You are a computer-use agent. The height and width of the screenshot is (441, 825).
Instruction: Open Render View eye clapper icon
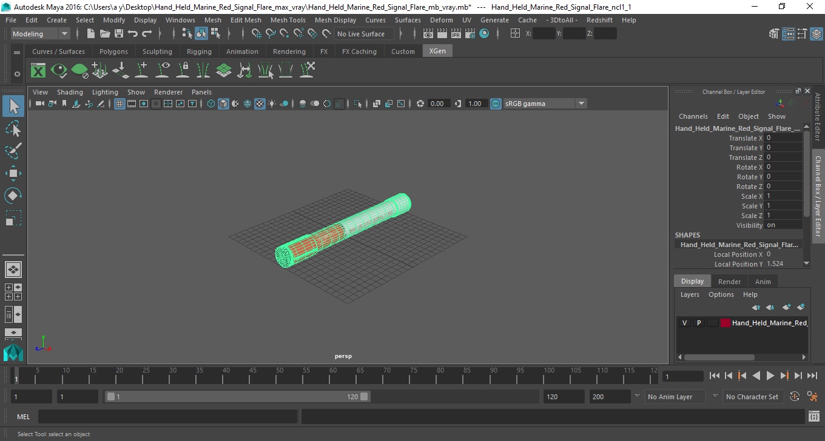click(428, 34)
